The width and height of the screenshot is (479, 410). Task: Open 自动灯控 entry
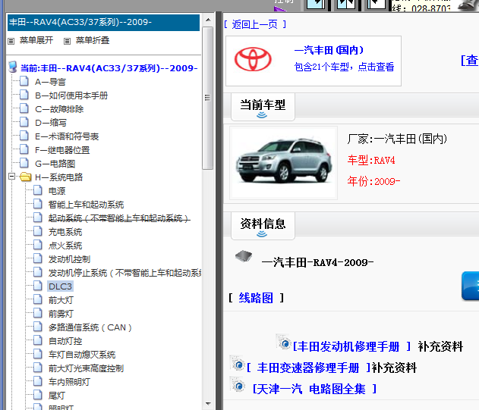click(x=65, y=341)
